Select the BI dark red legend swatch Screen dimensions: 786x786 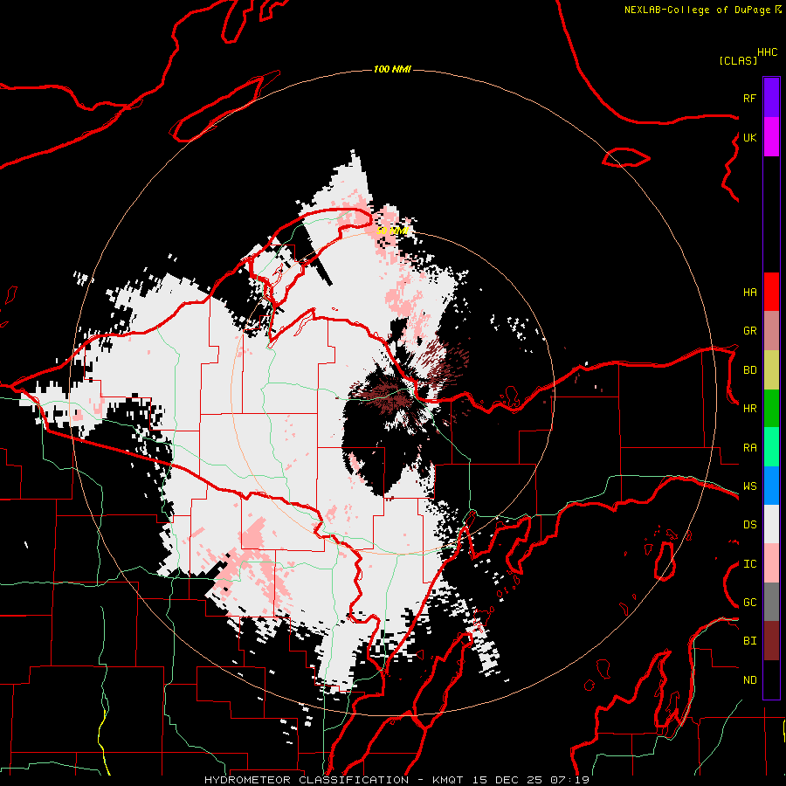pos(771,641)
